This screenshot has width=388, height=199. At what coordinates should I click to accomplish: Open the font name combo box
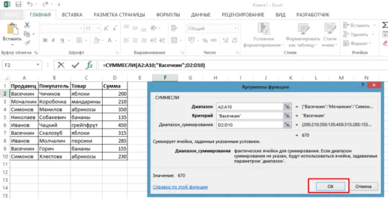pos(62,29)
